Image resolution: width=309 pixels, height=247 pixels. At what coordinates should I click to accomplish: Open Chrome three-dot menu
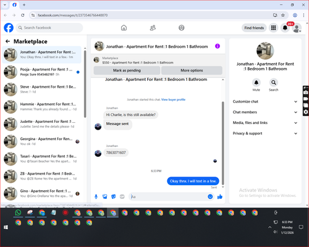coord(303,15)
